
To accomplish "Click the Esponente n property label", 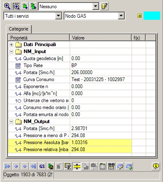I will tap(36, 86).
